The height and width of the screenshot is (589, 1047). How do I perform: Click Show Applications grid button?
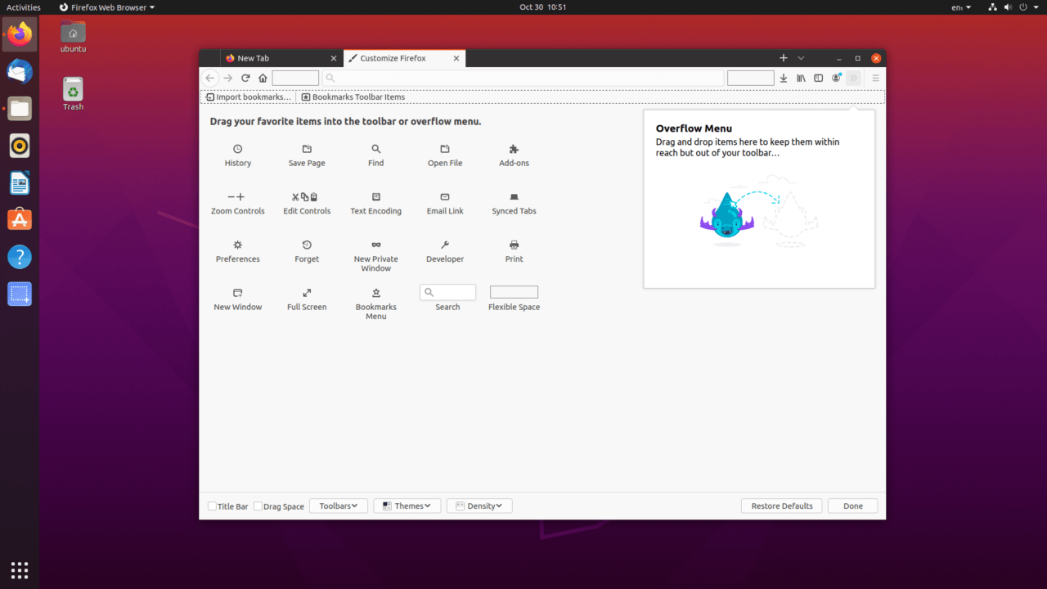pyautogui.click(x=20, y=569)
